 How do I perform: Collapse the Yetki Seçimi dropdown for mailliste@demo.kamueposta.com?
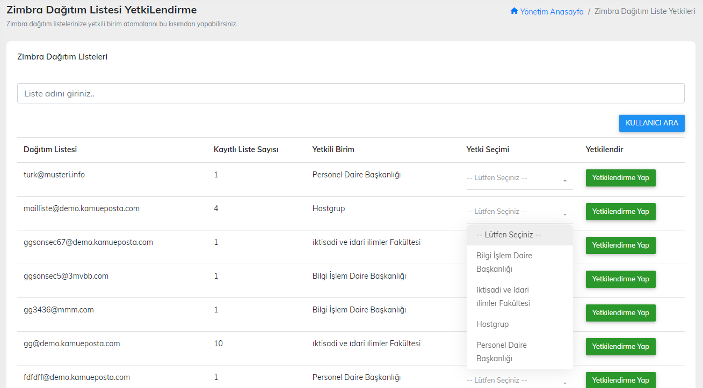coord(519,212)
